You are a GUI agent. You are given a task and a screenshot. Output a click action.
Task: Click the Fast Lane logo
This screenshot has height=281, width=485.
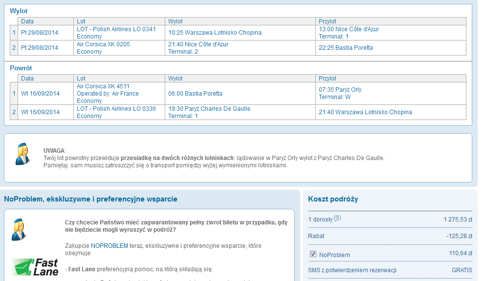(35, 267)
